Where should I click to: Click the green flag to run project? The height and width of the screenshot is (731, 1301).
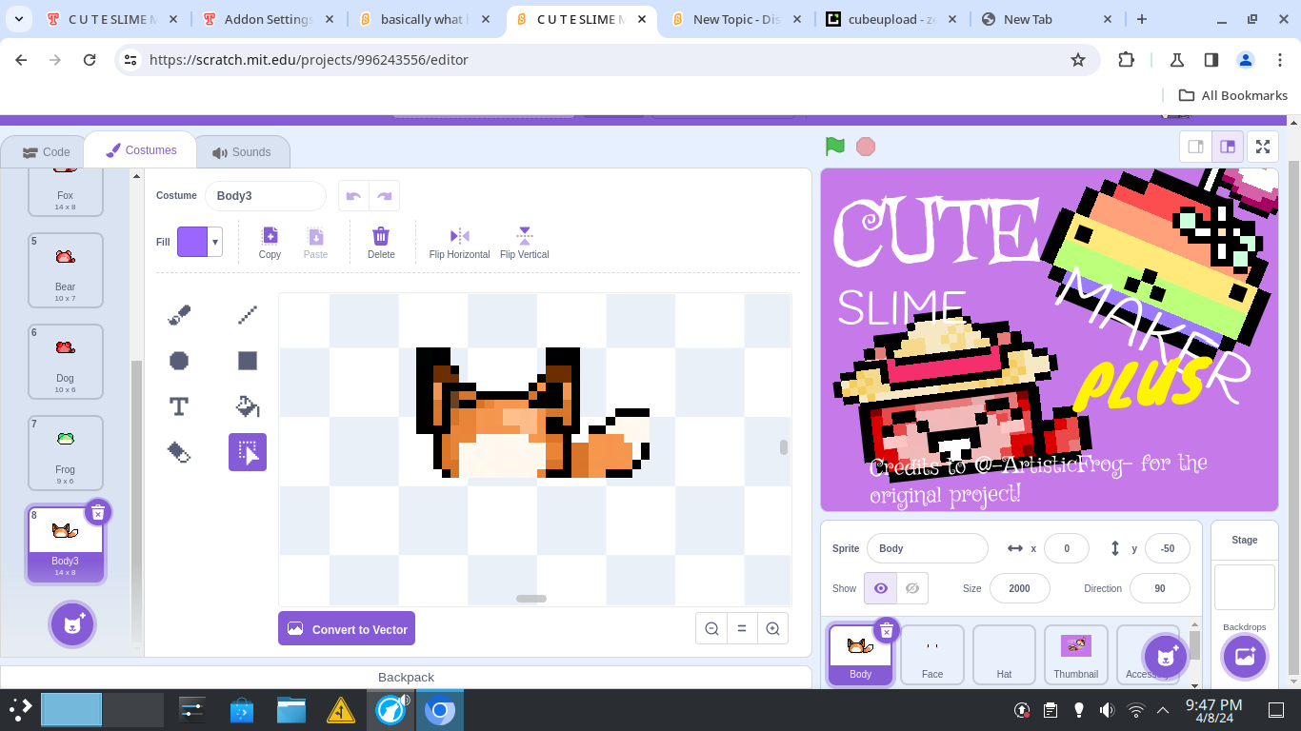[x=833, y=147]
